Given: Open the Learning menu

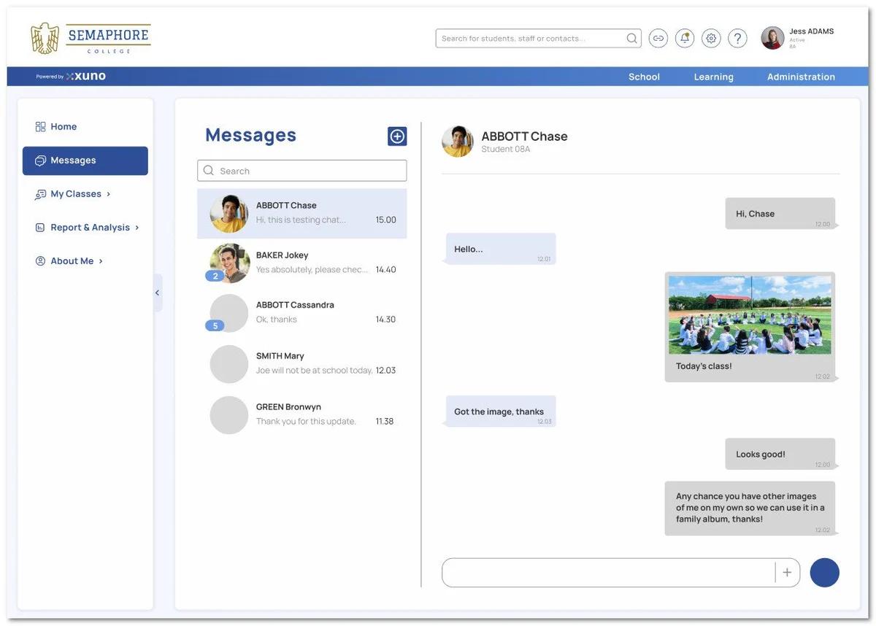Looking at the screenshot, I should click(713, 77).
